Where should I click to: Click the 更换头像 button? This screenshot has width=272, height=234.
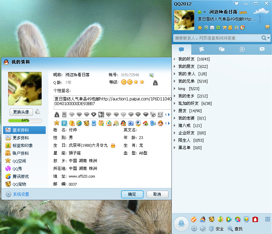[x=21, y=112]
